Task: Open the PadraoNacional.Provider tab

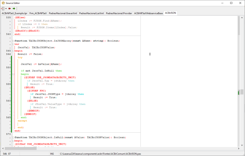Action: point(119,13)
